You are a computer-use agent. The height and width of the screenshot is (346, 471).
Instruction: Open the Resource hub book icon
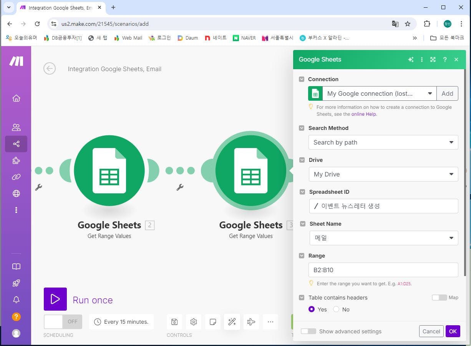coord(16,266)
